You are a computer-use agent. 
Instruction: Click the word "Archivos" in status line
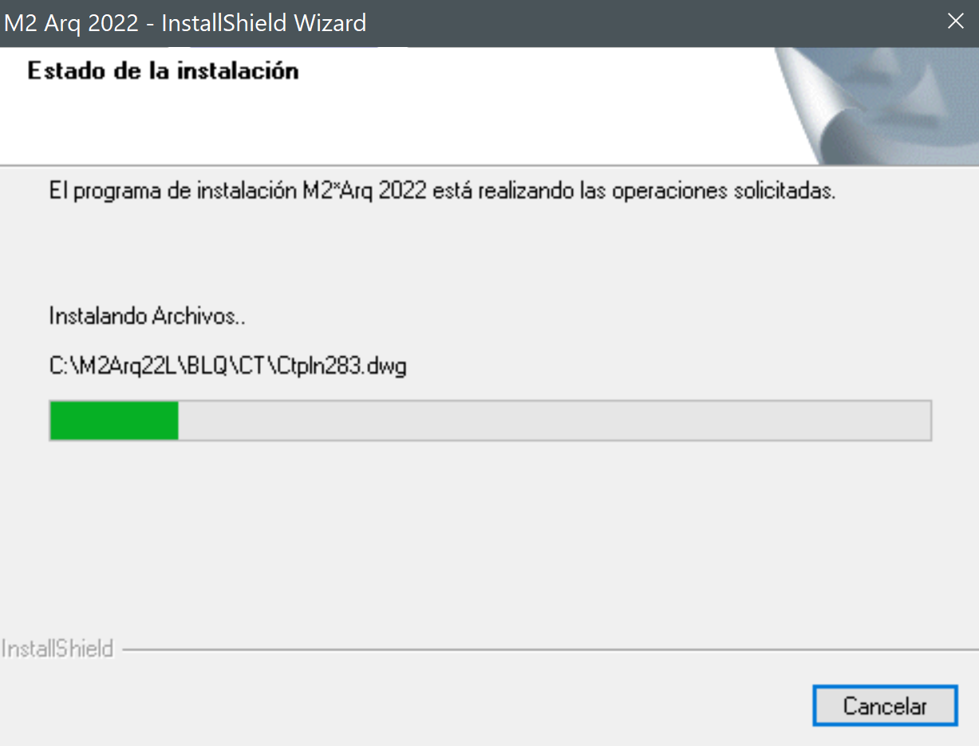point(193,316)
